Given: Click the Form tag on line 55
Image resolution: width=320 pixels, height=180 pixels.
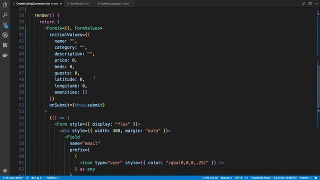Looking at the screenshot, I should pyautogui.click(x=62, y=124).
